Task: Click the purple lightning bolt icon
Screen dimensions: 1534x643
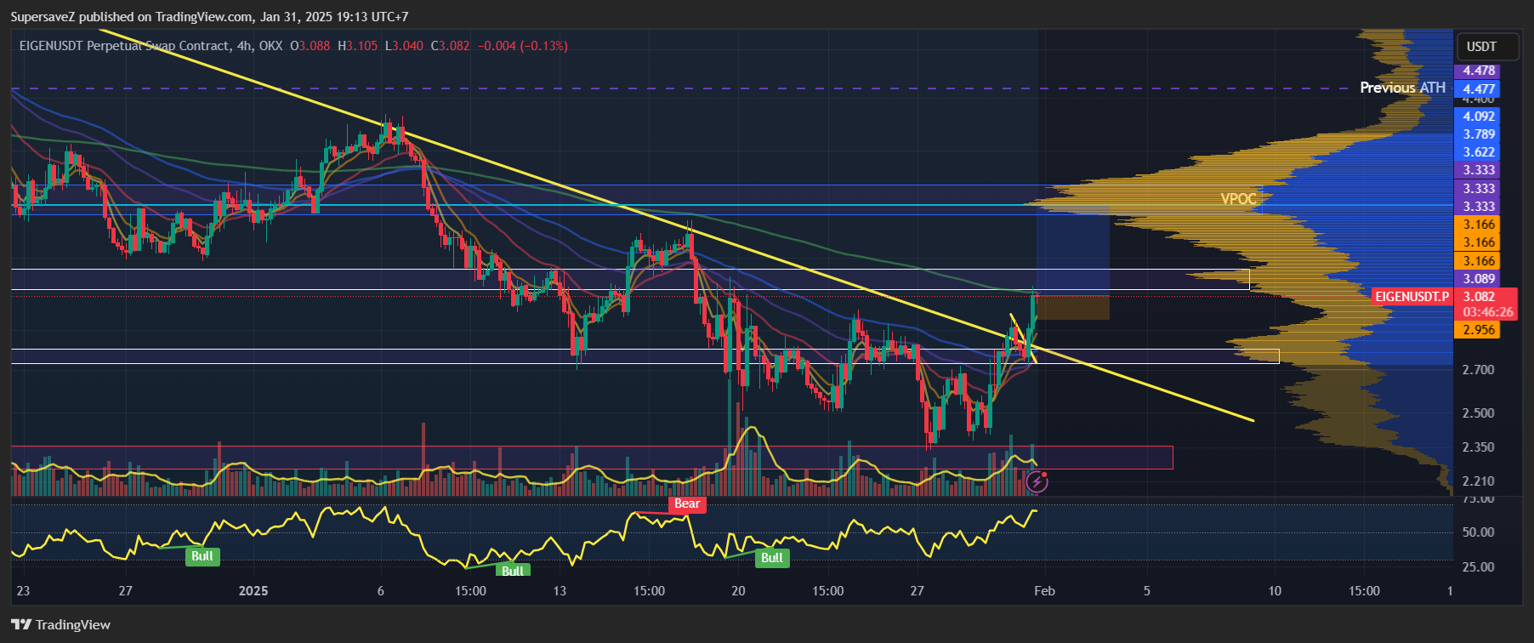Action: (x=1037, y=483)
